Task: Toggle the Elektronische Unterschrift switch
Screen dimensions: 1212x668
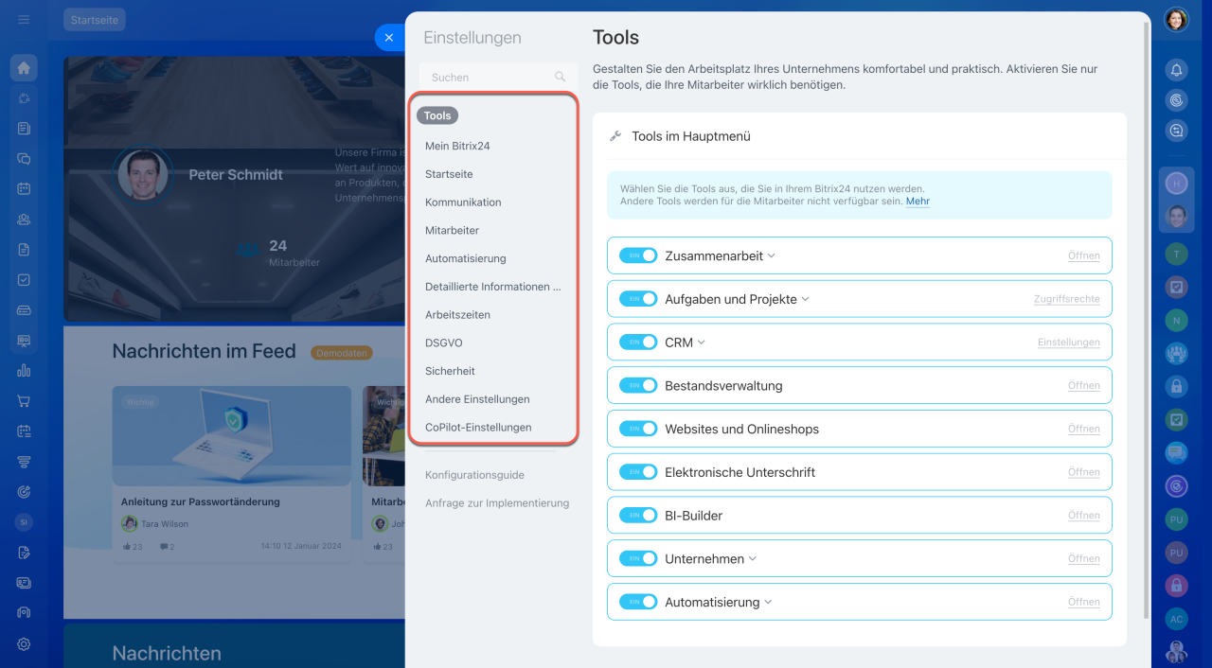Action: tap(638, 472)
